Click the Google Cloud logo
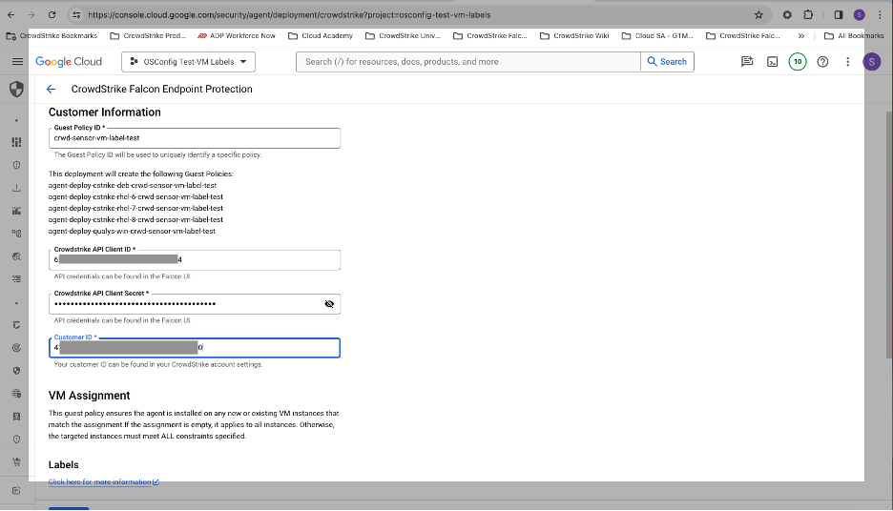893x511 pixels. tap(69, 61)
